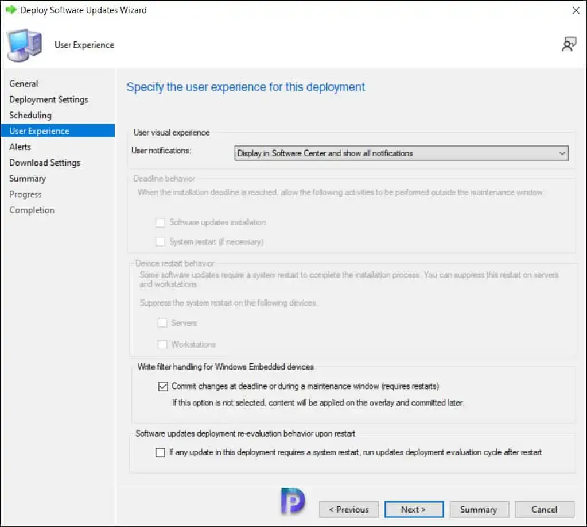
Task: Enable evaluation cycle after restart checkbox
Action: tap(160, 452)
